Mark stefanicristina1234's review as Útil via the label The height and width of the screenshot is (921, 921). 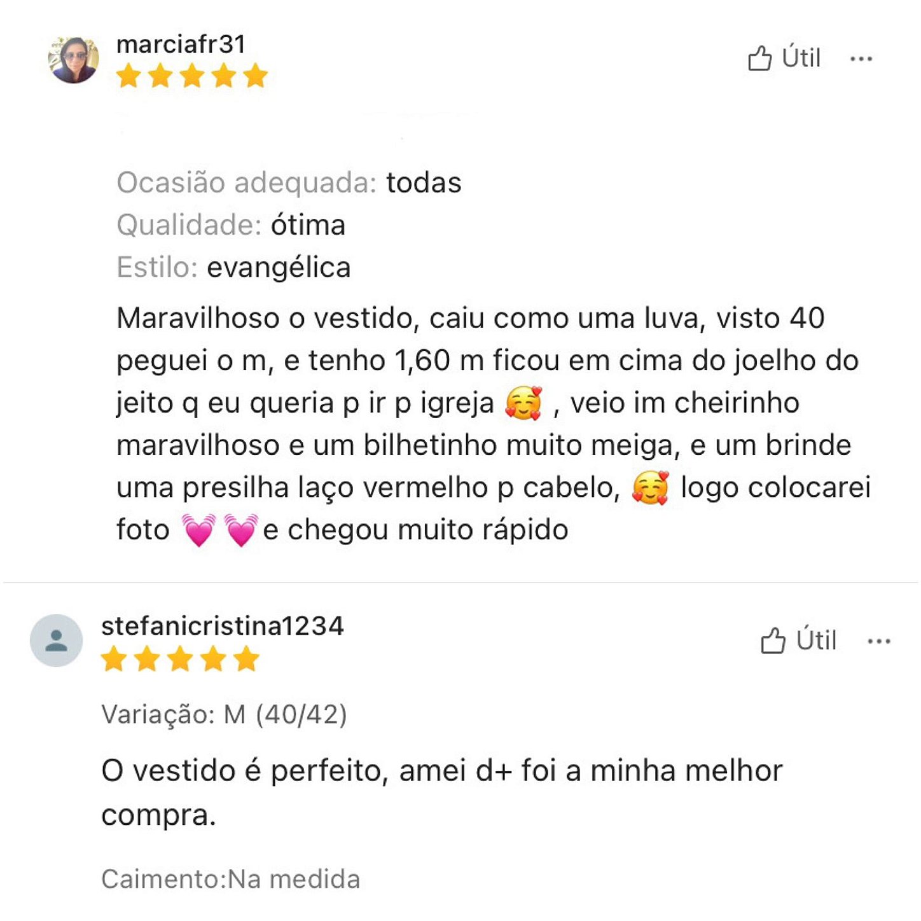click(x=816, y=640)
